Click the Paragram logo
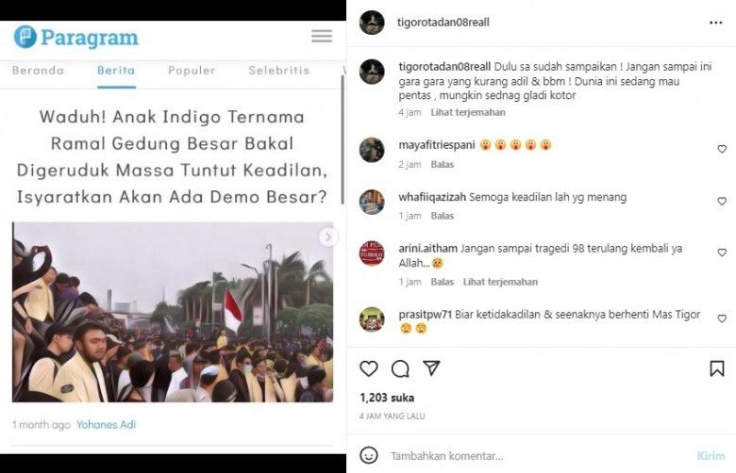 point(76,37)
